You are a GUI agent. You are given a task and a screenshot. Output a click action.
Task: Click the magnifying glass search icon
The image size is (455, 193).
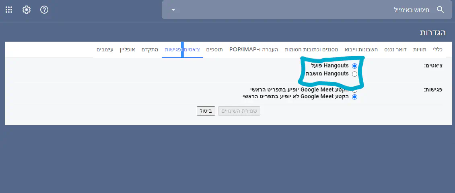click(441, 10)
